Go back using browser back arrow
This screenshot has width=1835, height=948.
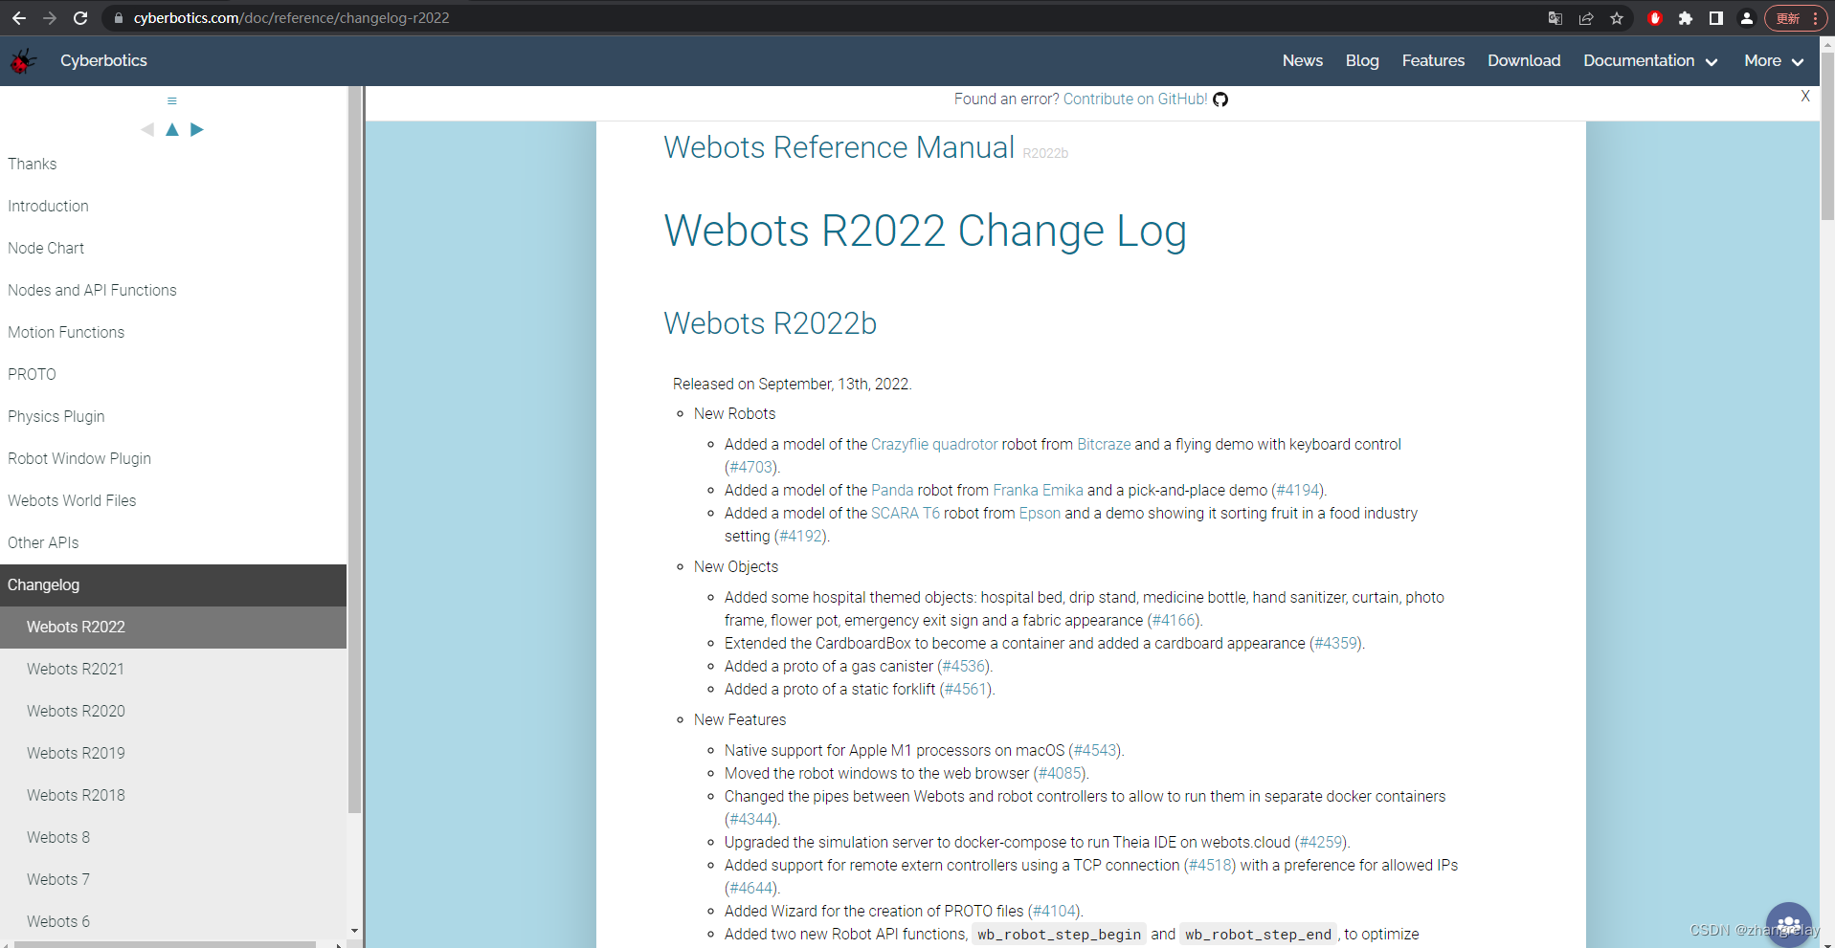19,18
